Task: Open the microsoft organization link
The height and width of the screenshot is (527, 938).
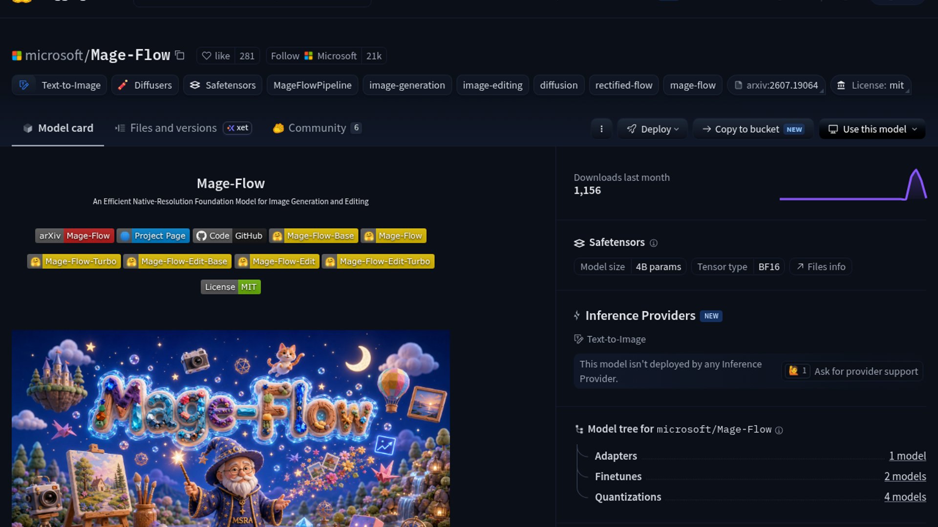Action: click(x=54, y=55)
